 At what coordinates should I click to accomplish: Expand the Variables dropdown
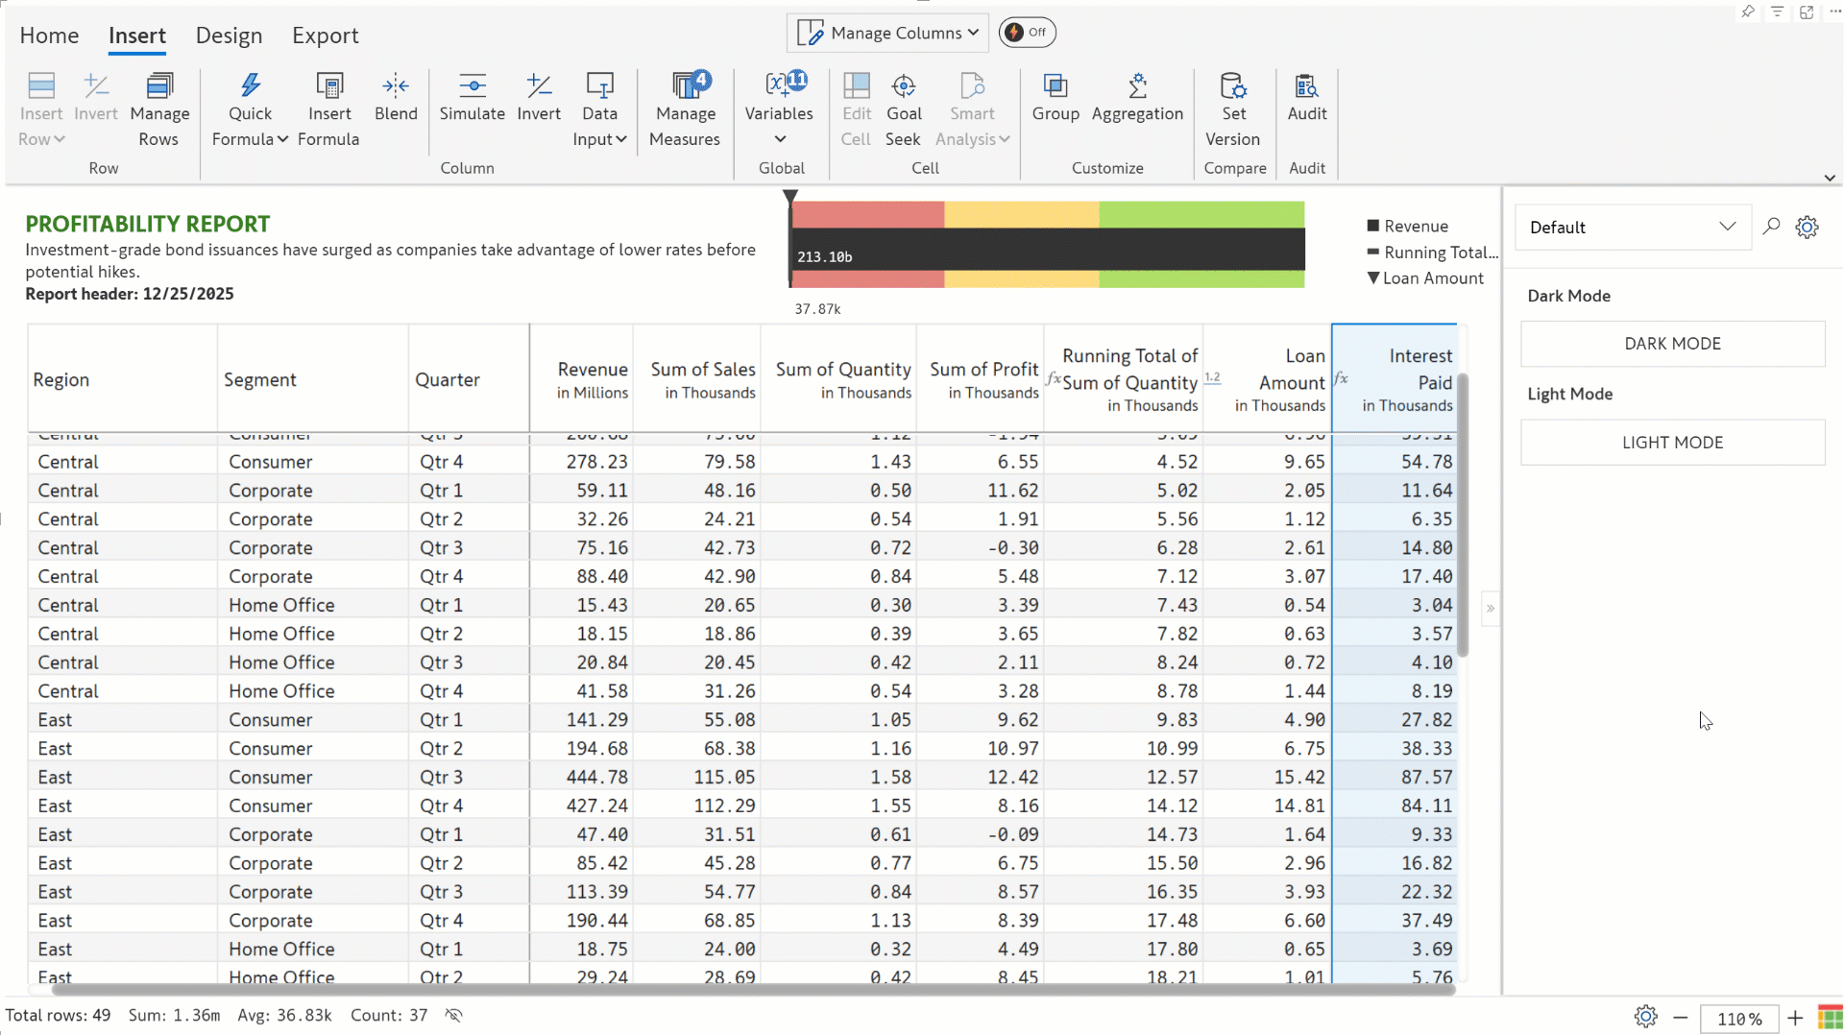pos(779,138)
